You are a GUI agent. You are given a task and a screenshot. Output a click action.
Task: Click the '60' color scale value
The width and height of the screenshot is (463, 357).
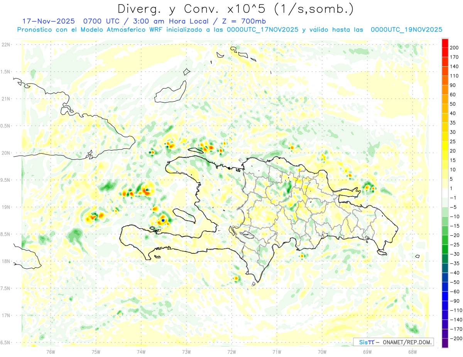point(453,95)
